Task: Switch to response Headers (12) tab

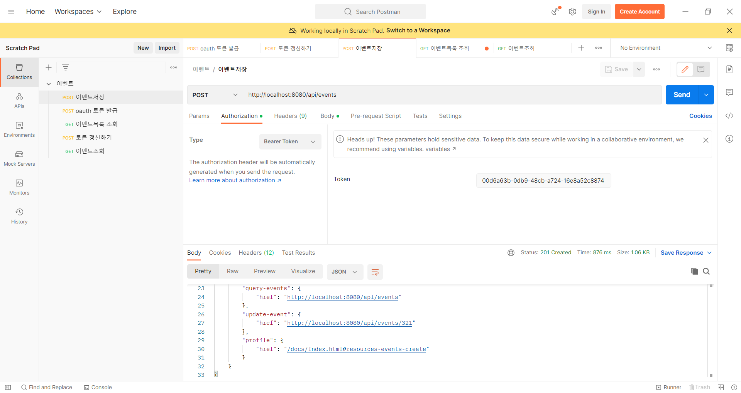Action: (x=256, y=253)
